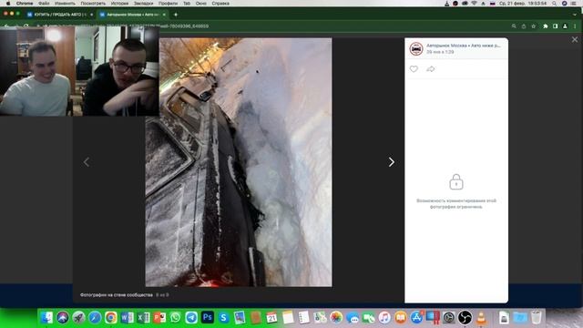Launch PowerPoint from the Dock

[x=159, y=318]
